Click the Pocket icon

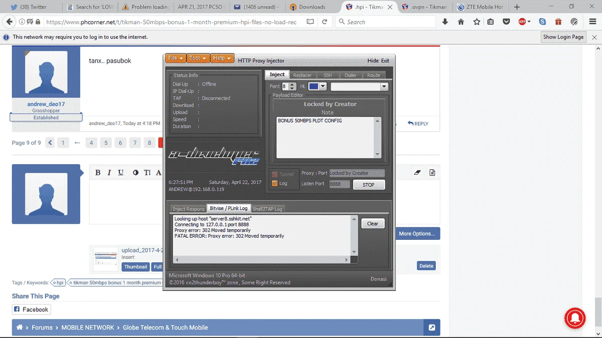pyautogui.click(x=507, y=22)
